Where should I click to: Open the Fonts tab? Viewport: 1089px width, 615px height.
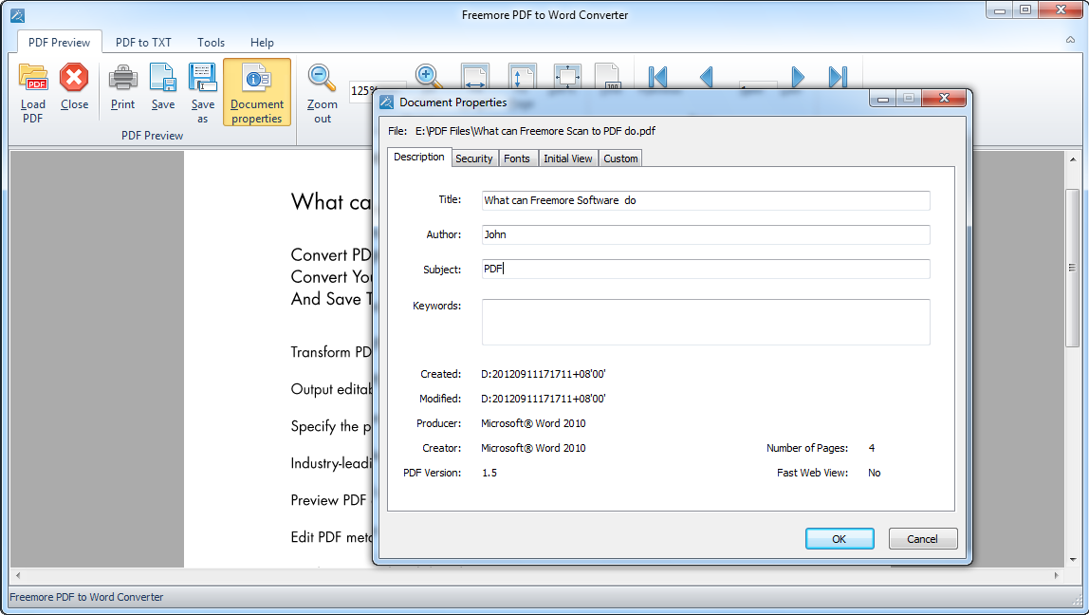click(518, 158)
